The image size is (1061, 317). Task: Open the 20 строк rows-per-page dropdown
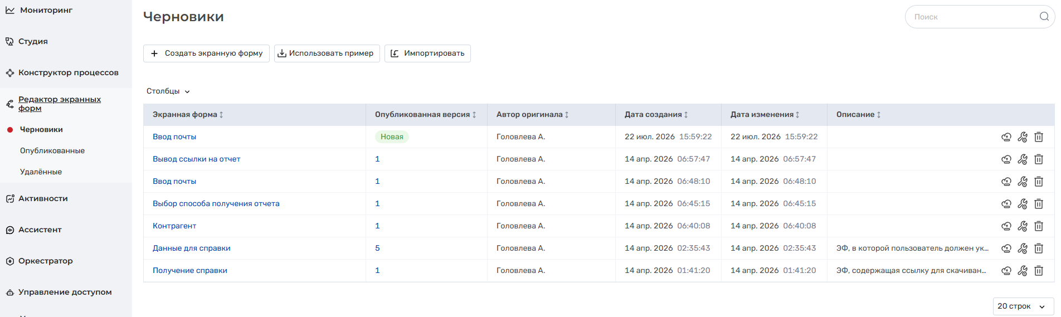click(1023, 306)
